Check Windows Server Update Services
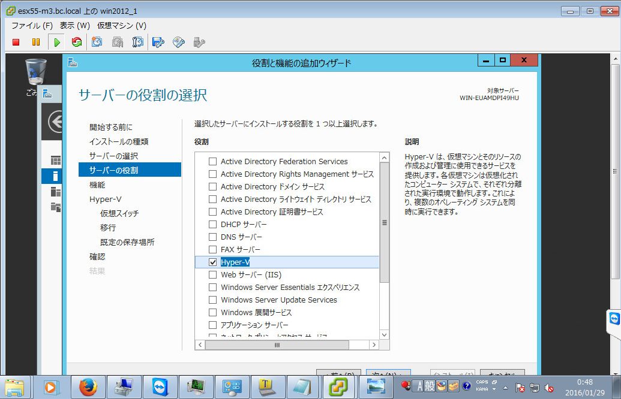 [x=212, y=300]
